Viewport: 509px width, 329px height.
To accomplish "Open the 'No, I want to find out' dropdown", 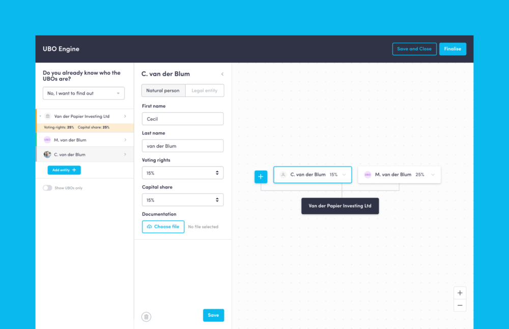I will tap(83, 93).
